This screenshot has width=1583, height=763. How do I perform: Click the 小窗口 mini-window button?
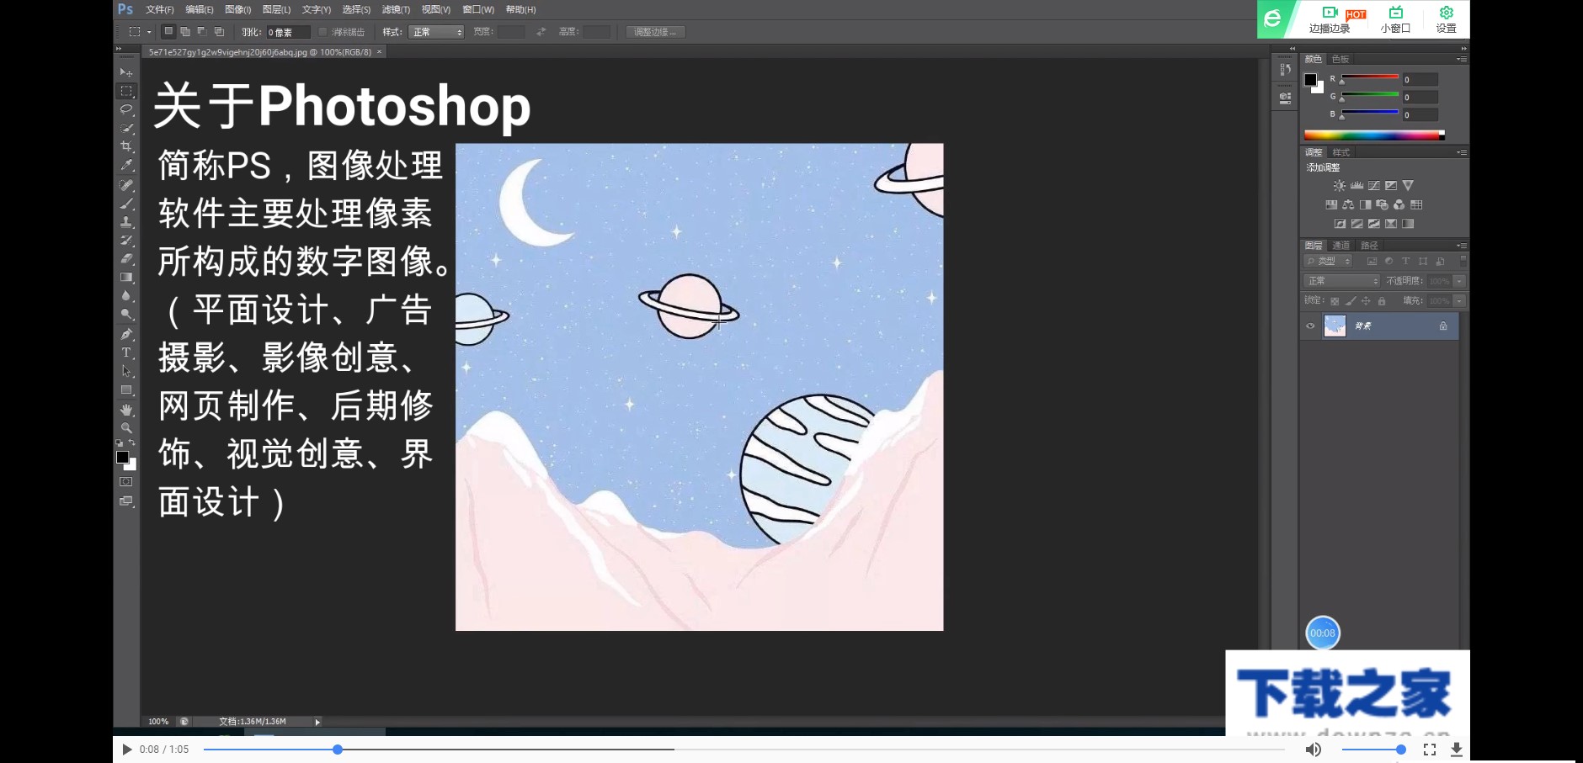tap(1395, 19)
